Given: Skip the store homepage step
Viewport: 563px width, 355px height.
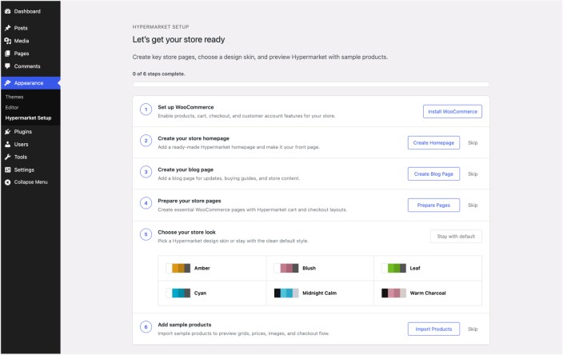Looking at the screenshot, I should coord(473,143).
